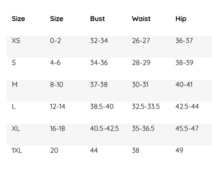Click waist value 32.5-33.5
212x188 pixels.
click(146, 106)
